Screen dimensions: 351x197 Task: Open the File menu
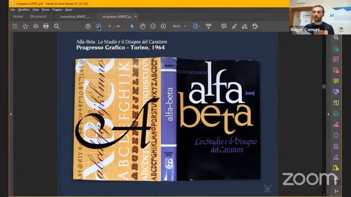tap(13, 10)
